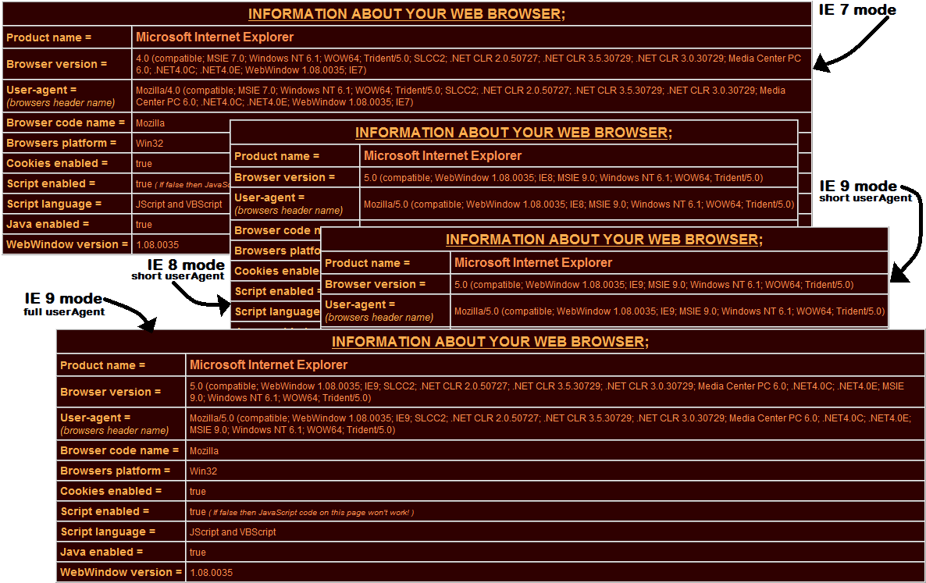Click Browser version 4.0 value in top table
This screenshot has height=583, width=926.
[468, 63]
